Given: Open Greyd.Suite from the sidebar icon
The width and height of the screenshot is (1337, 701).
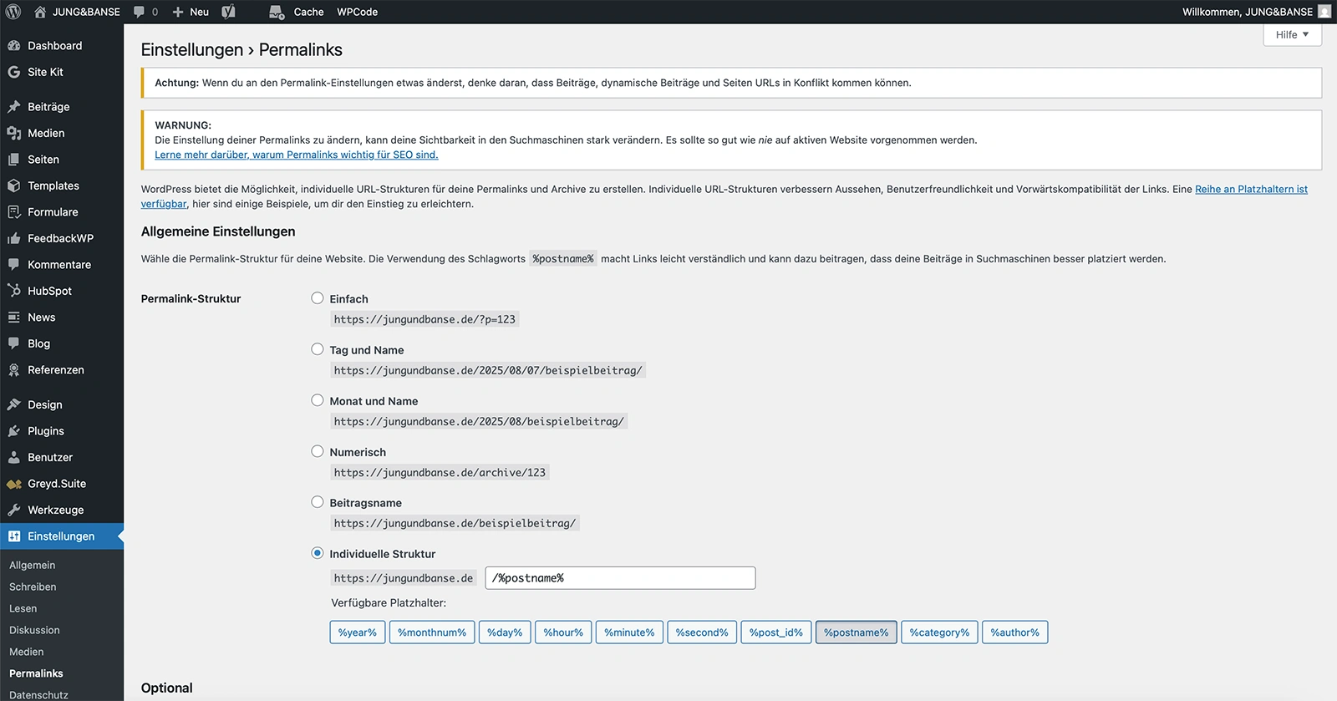Looking at the screenshot, I should point(14,484).
